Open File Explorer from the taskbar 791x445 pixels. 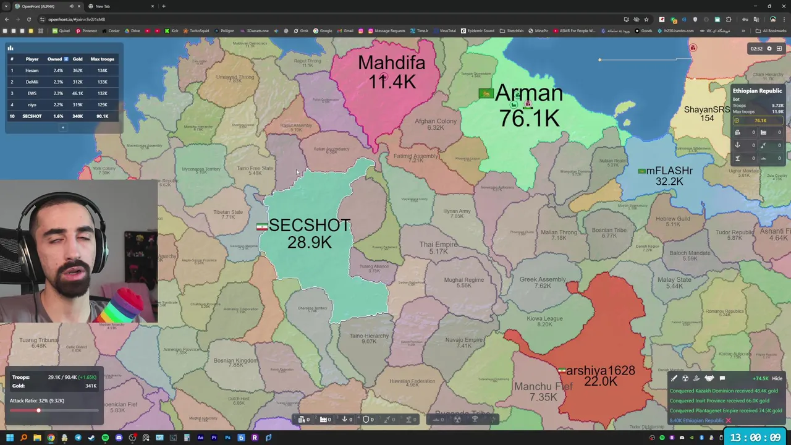click(37, 438)
